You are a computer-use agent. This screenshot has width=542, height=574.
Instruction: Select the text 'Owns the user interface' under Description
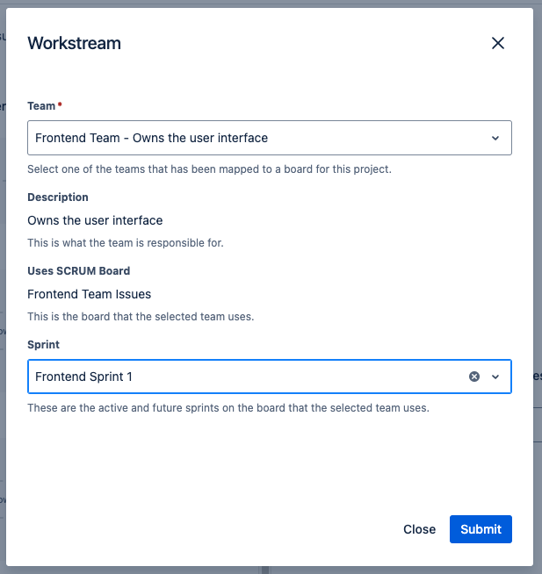pos(95,220)
